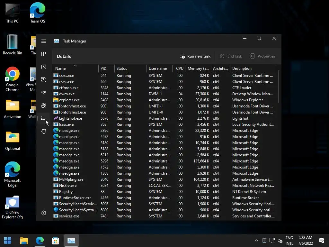Open the App history page icon
Image resolution: width=329 pixels, height=247 pixels.
pos(44,80)
